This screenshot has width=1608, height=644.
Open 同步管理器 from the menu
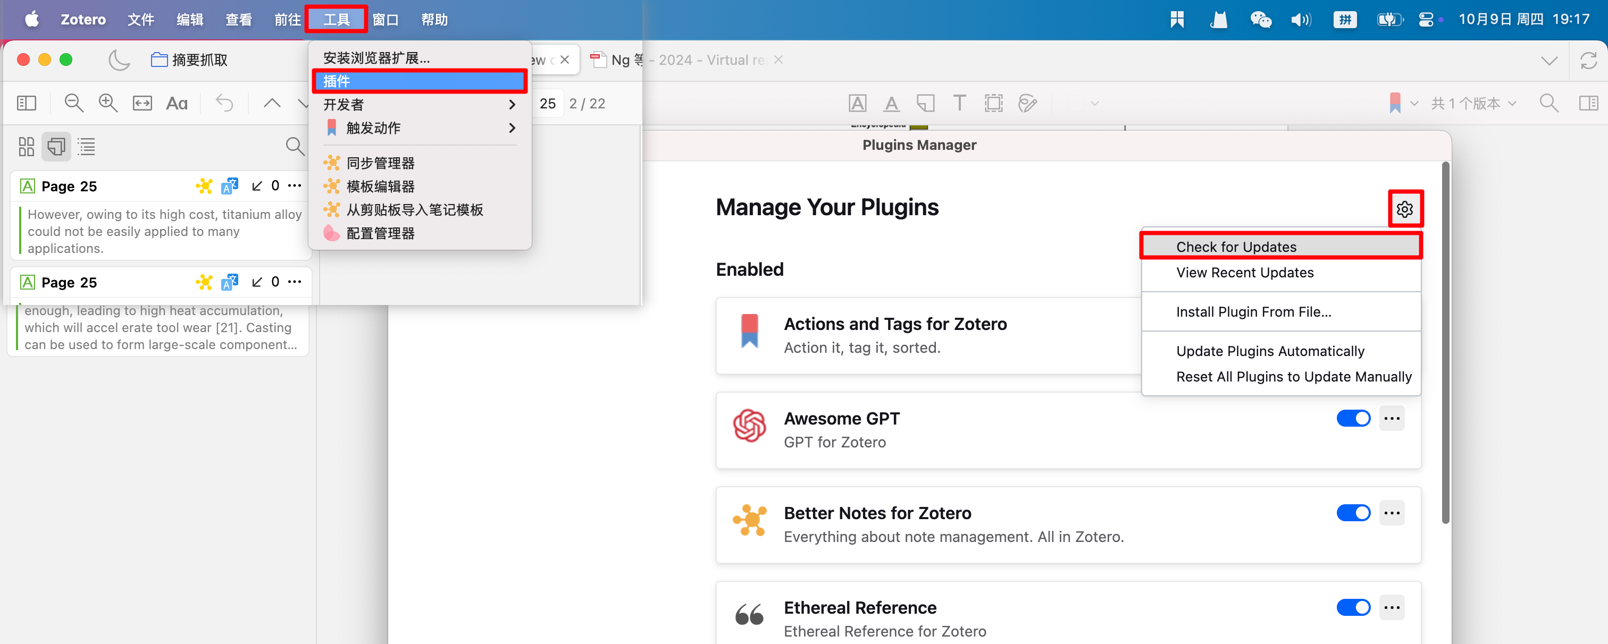[420, 164]
